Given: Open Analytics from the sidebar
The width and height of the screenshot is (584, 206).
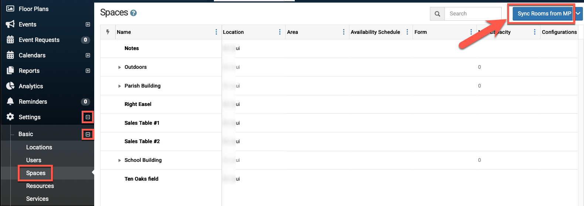Looking at the screenshot, I should pyautogui.click(x=31, y=86).
